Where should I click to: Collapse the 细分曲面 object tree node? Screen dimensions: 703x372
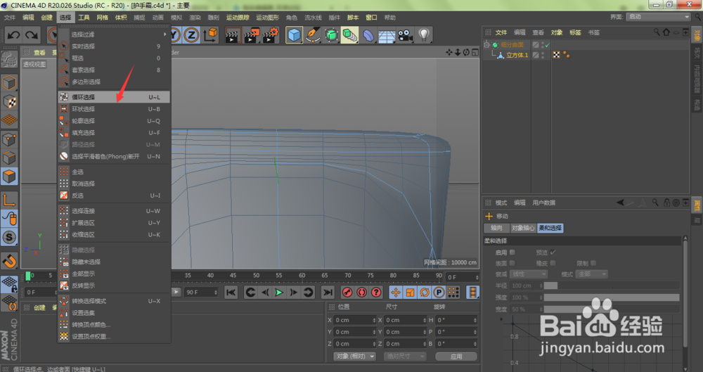(486, 45)
